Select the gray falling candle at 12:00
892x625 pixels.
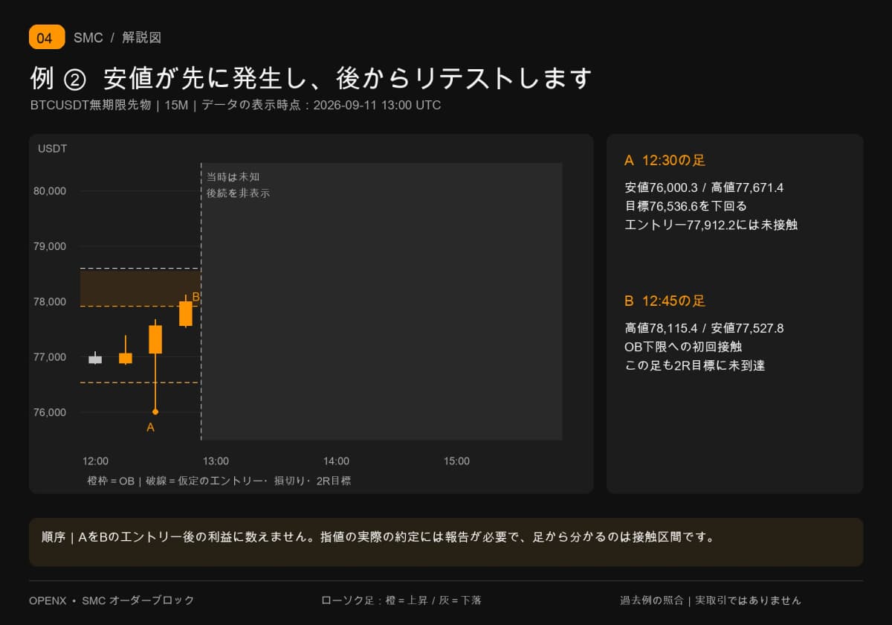95,359
